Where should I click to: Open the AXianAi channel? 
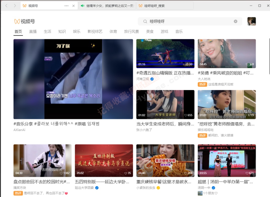point(19,130)
